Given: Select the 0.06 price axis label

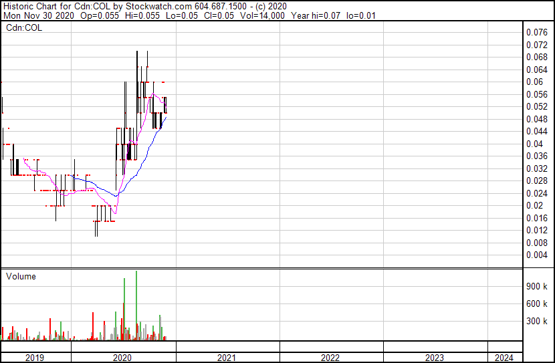Looking at the screenshot, I should 535,82.
